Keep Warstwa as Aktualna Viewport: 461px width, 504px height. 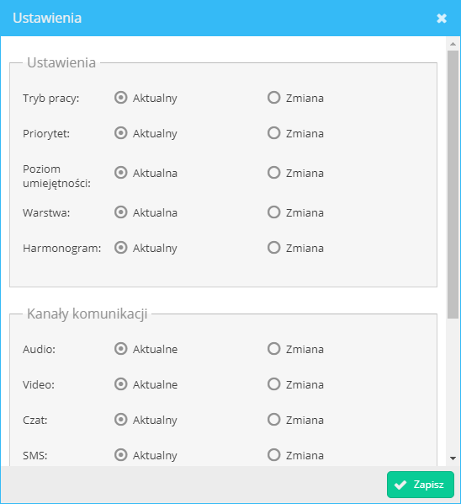120,212
